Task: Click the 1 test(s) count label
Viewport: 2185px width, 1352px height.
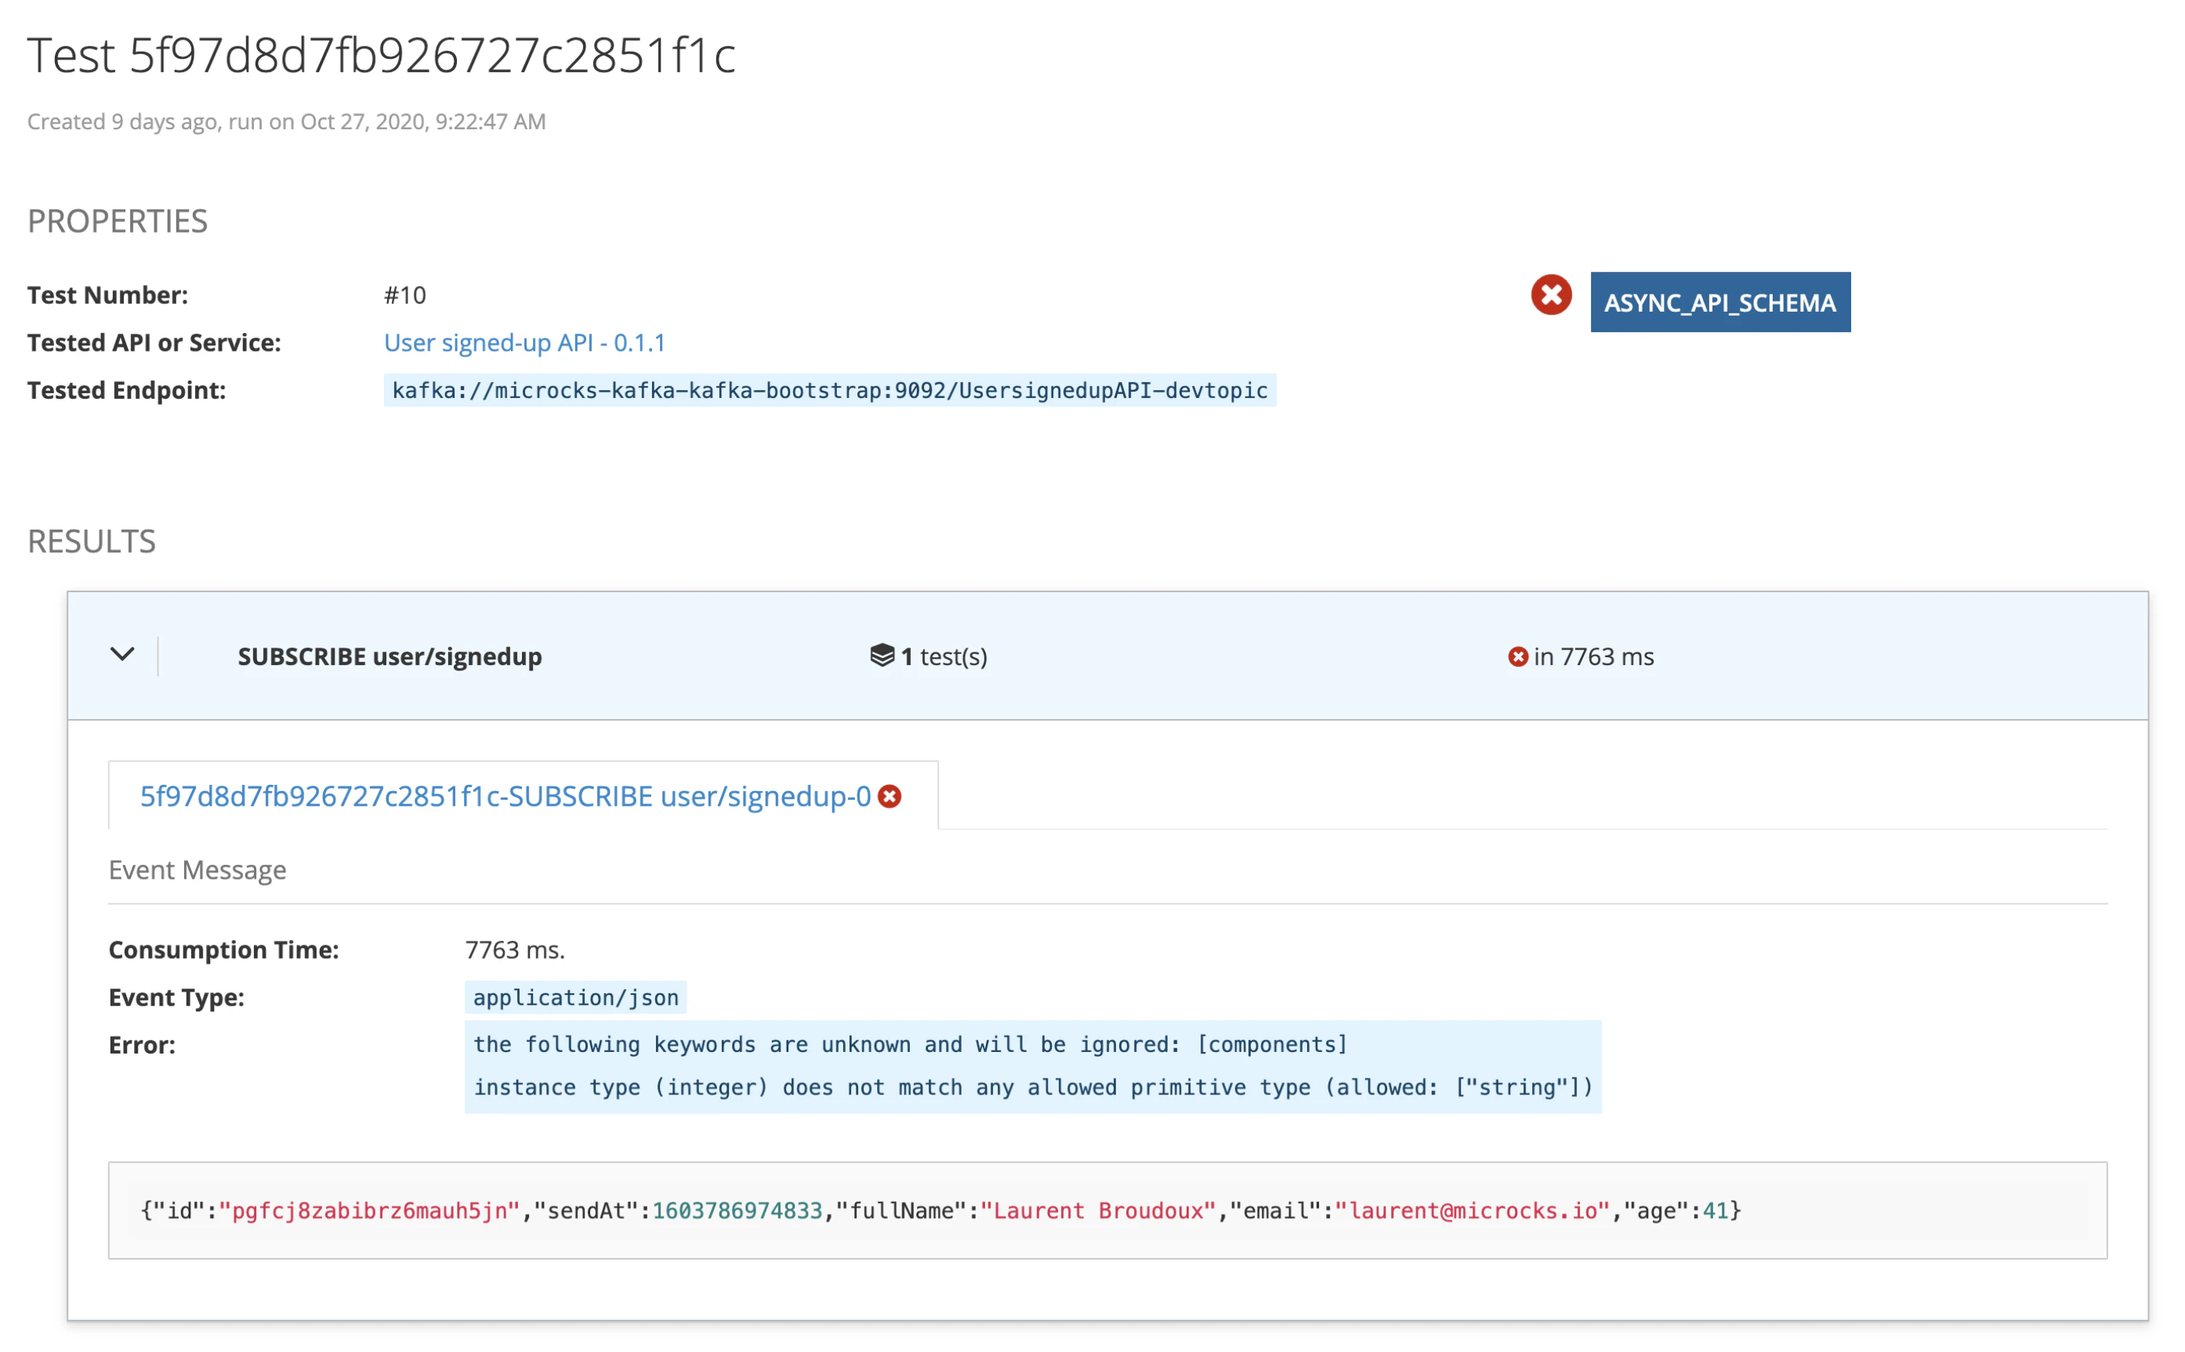Action: coord(944,656)
